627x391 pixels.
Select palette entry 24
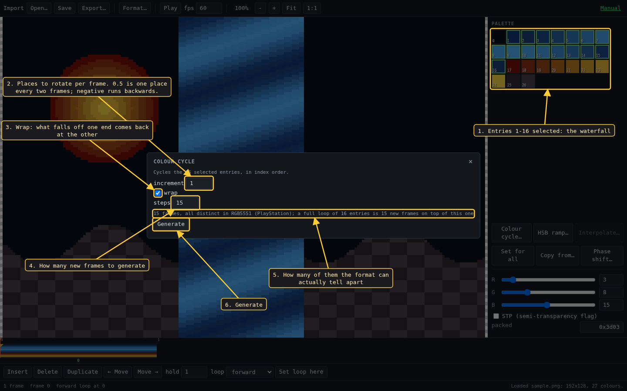point(499,81)
